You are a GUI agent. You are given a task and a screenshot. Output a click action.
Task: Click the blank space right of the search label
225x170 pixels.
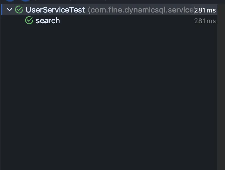125,21
